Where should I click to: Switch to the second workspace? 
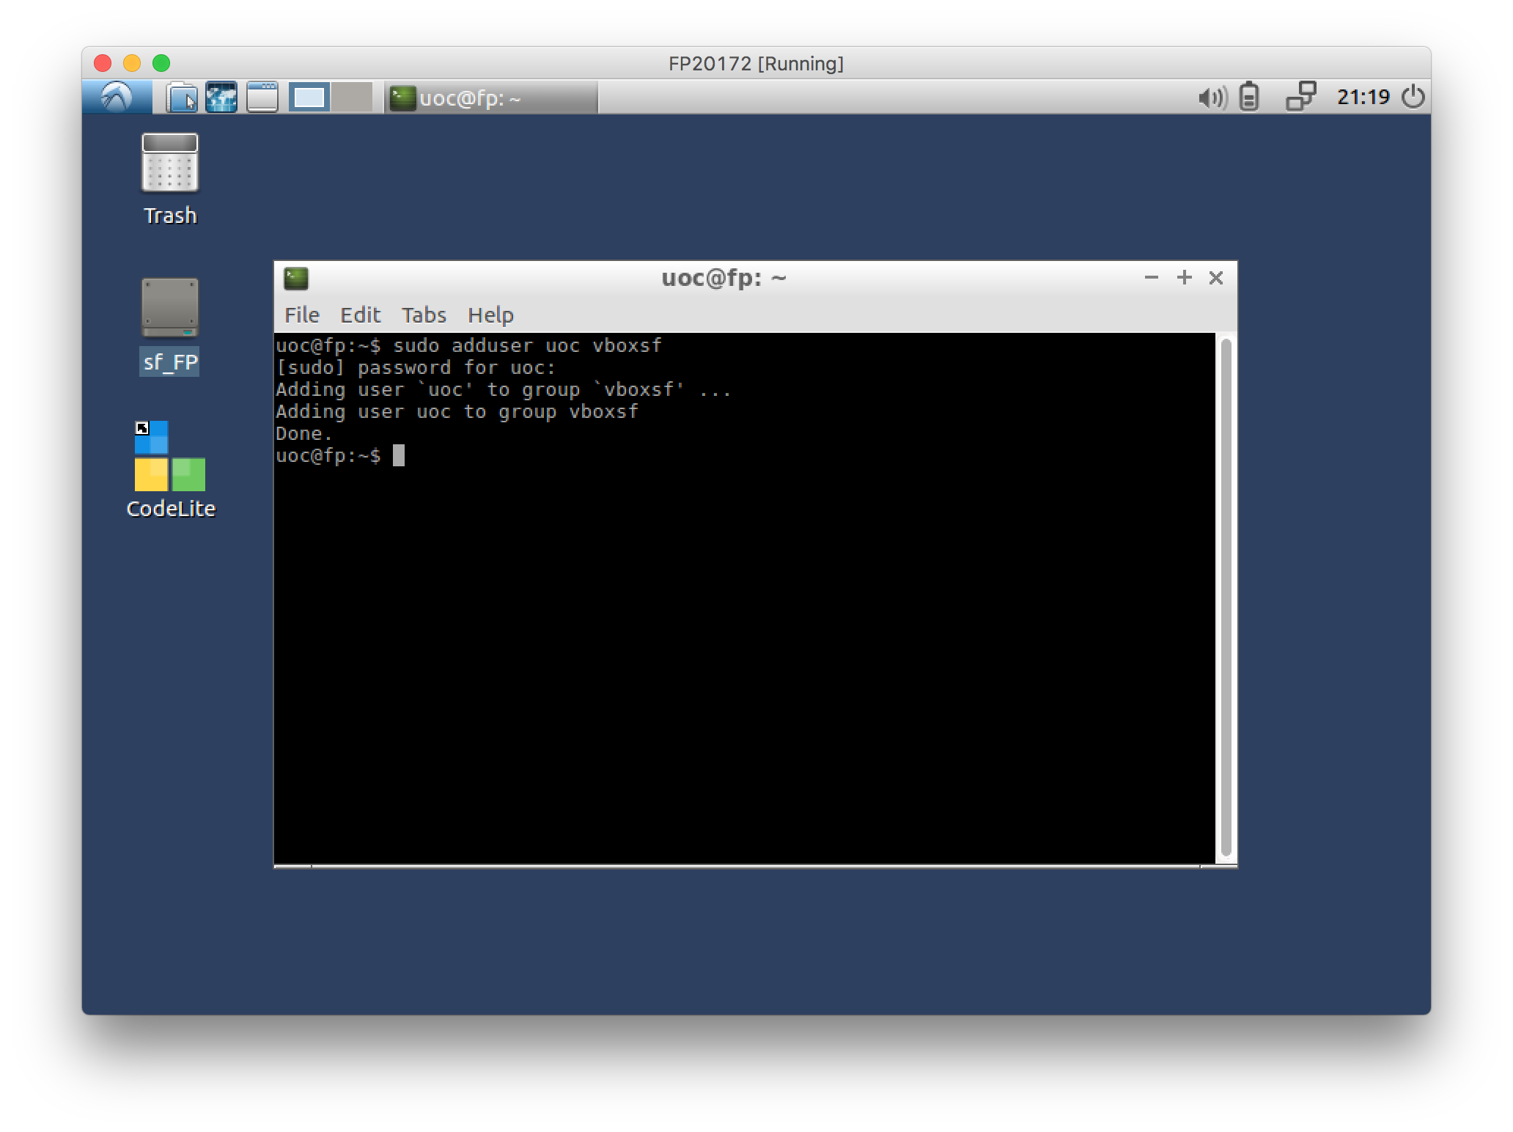(x=352, y=98)
